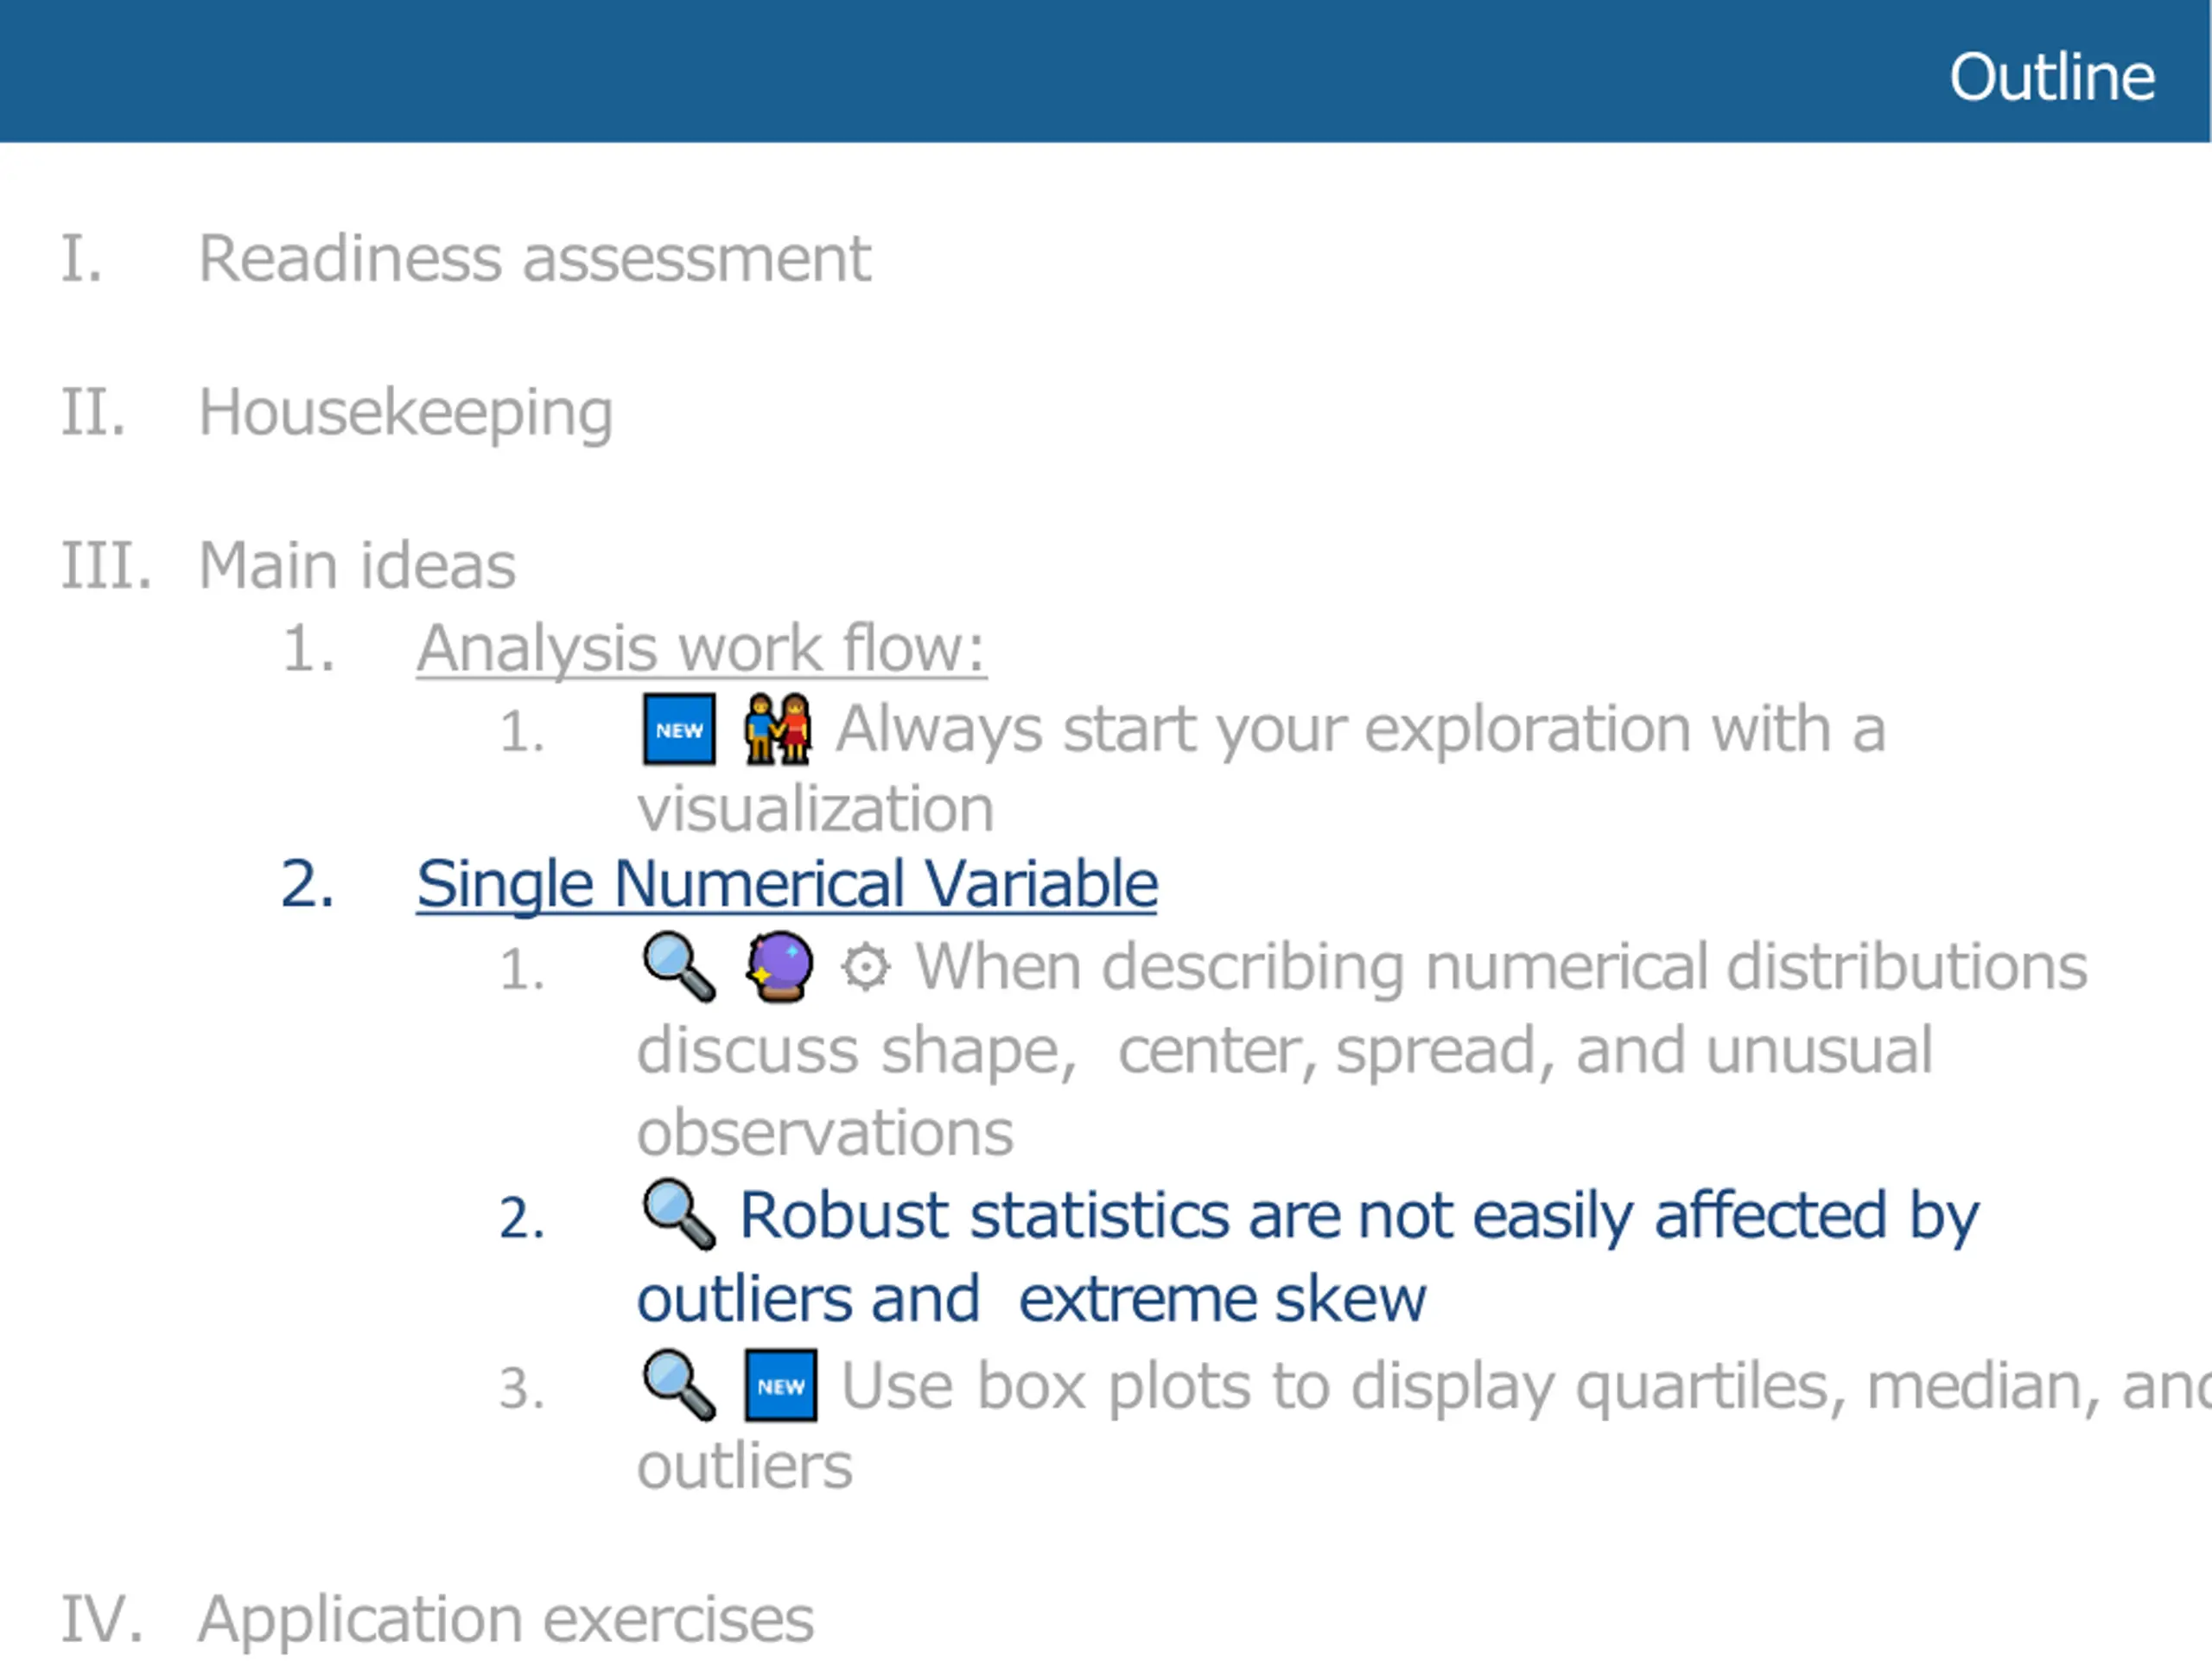Select the 'Main ideas' outline item
Viewport: 2212px width, 1661px height.
[x=357, y=565]
